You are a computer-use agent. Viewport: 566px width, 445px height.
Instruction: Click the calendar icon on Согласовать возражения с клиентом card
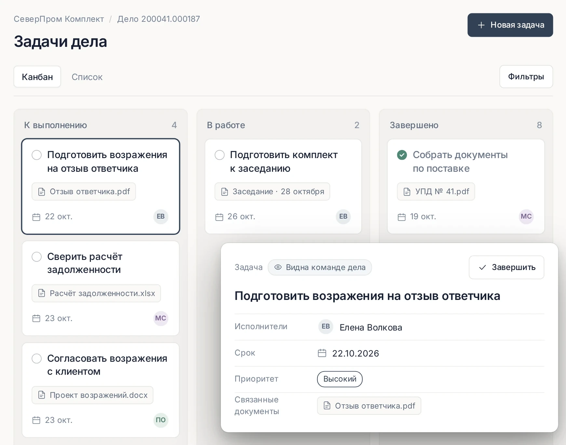pos(36,420)
